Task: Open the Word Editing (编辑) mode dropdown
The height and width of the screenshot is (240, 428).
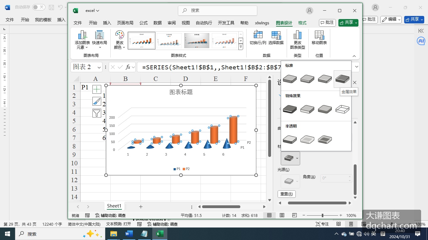Action: point(391,19)
